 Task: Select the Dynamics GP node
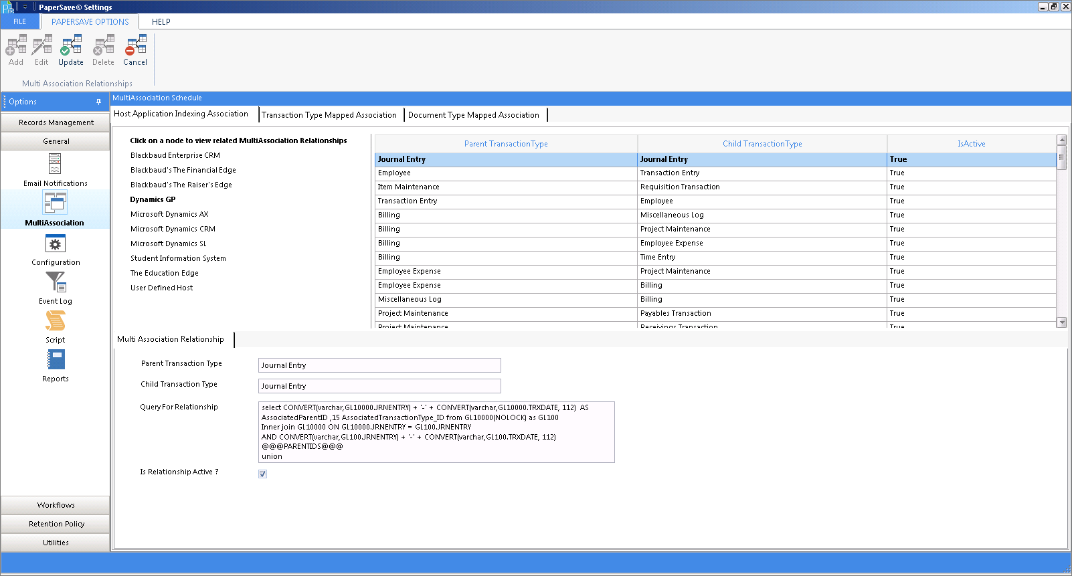153,199
